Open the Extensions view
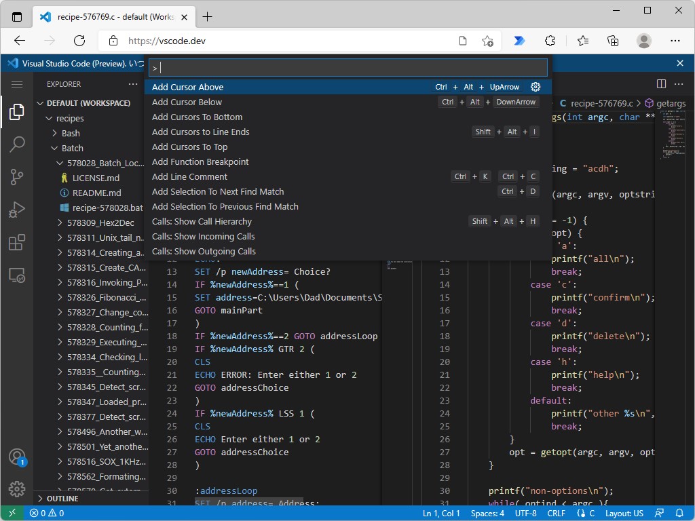 16,242
